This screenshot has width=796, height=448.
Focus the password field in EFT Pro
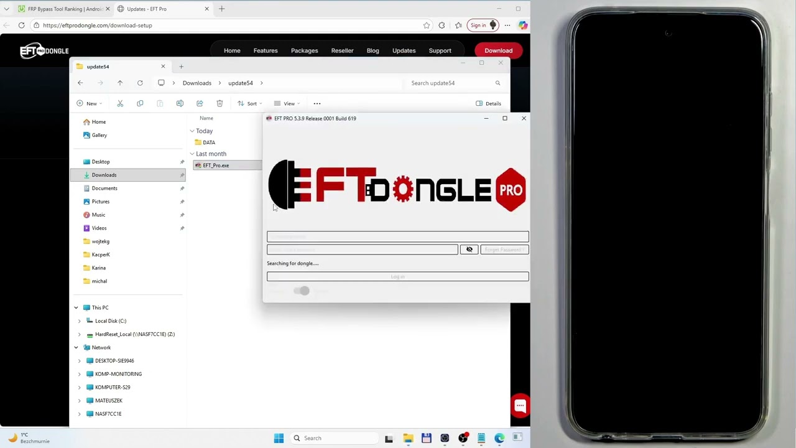[362, 250]
